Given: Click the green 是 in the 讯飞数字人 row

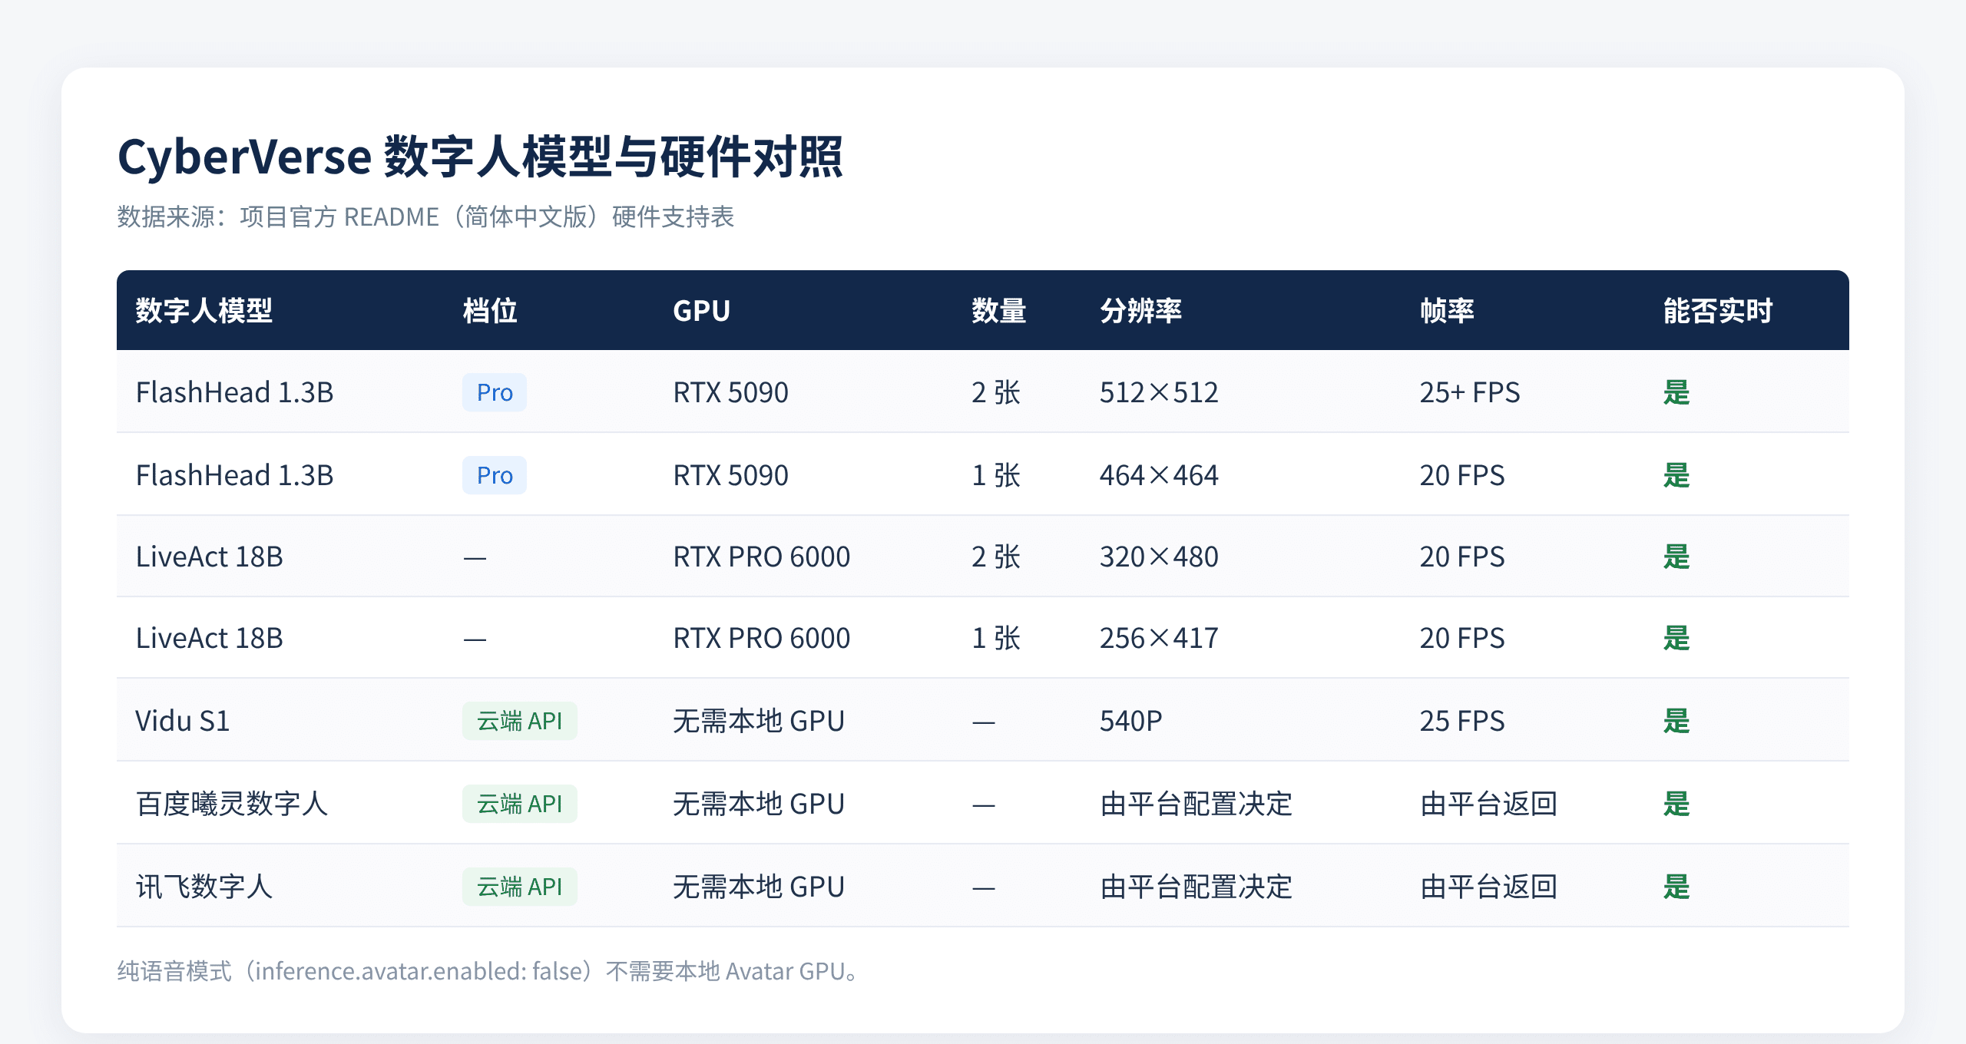Looking at the screenshot, I should pos(1676,887).
